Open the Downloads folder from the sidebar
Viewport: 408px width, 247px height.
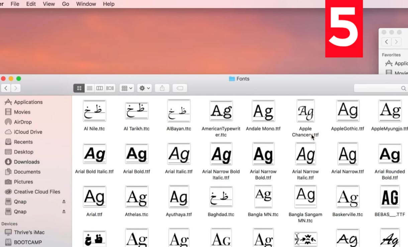point(26,162)
